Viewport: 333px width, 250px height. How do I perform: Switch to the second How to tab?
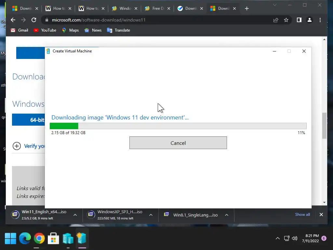(x=89, y=8)
